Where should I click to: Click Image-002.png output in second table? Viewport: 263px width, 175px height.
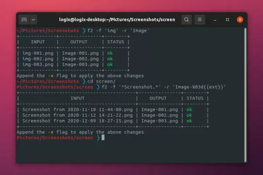[x=160, y=115]
